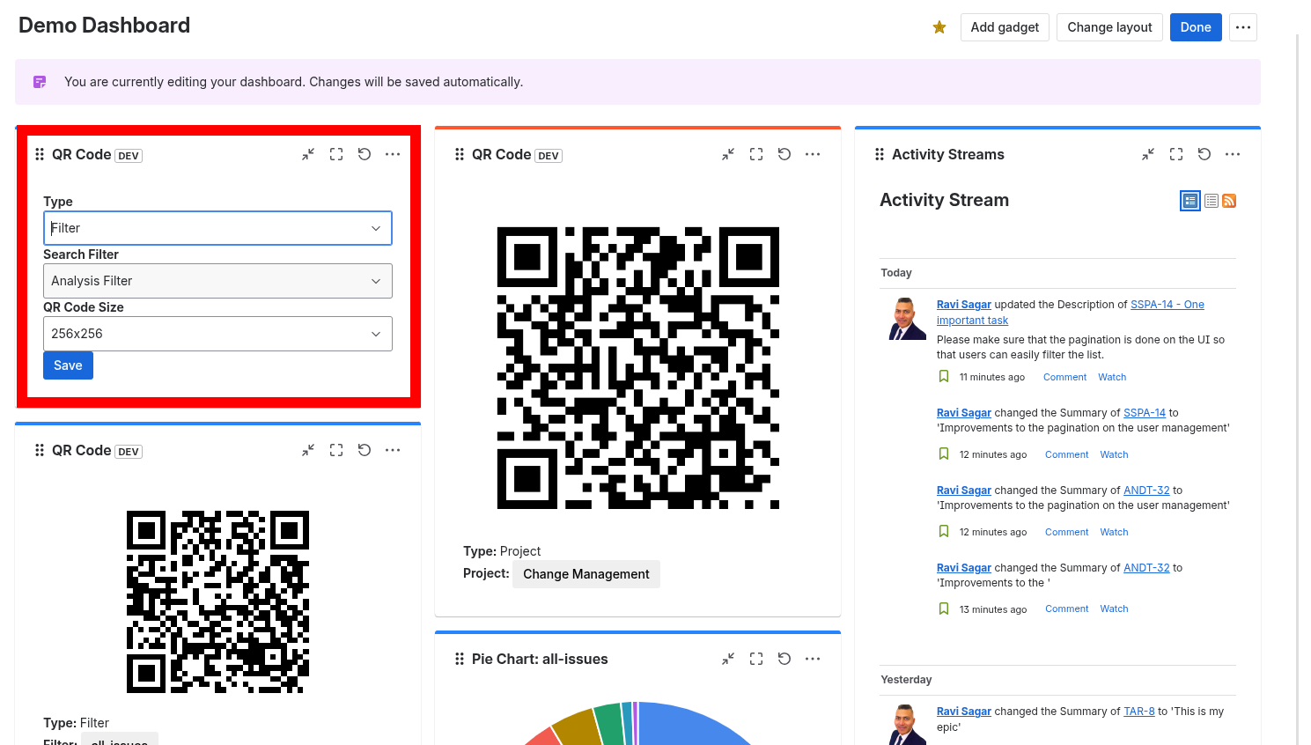This screenshot has width=1311, height=745.
Task: Click the large QR code image
Action: [638, 368]
